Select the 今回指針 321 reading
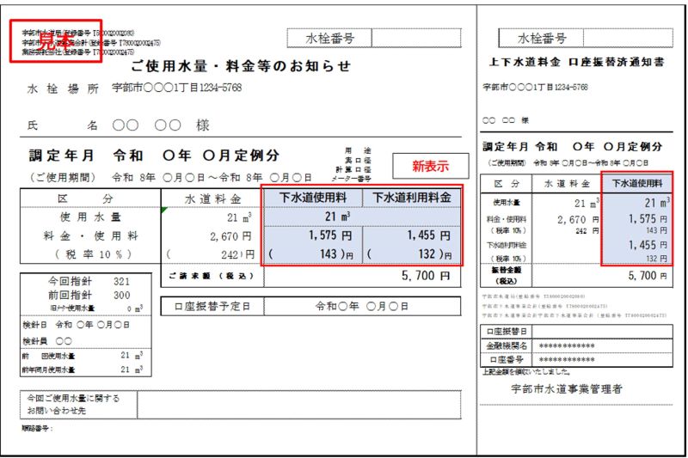The image size is (688, 458). tap(89, 281)
